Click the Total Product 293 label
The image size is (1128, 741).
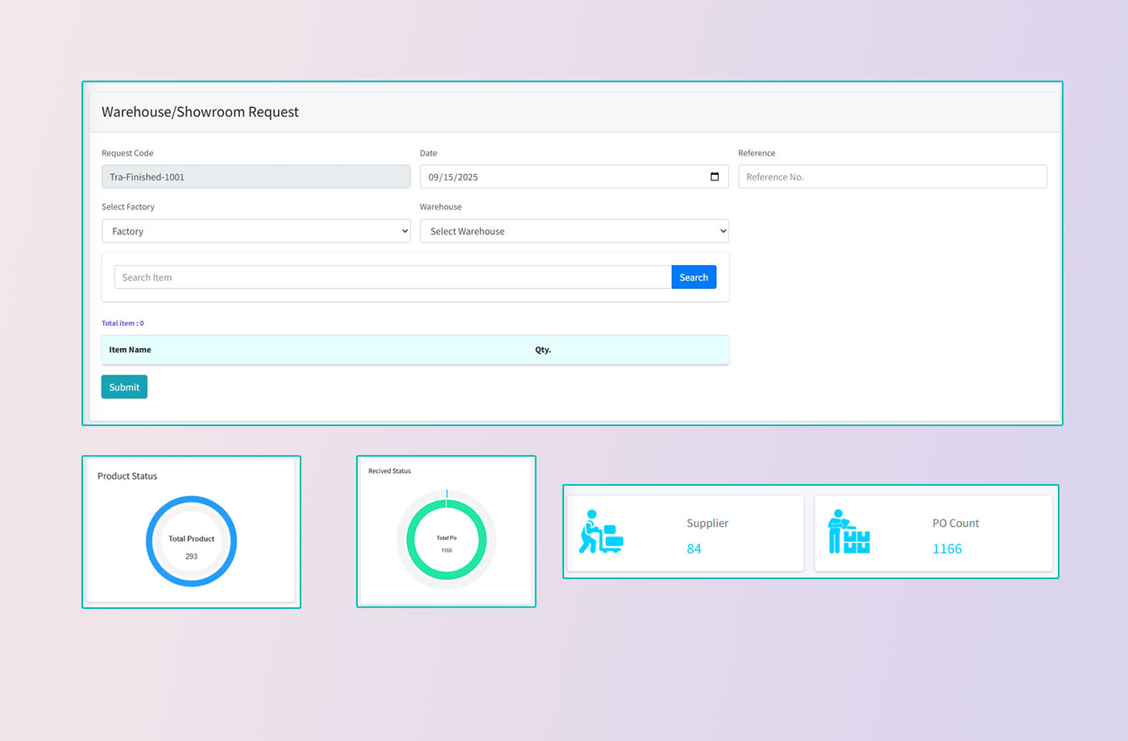192,547
